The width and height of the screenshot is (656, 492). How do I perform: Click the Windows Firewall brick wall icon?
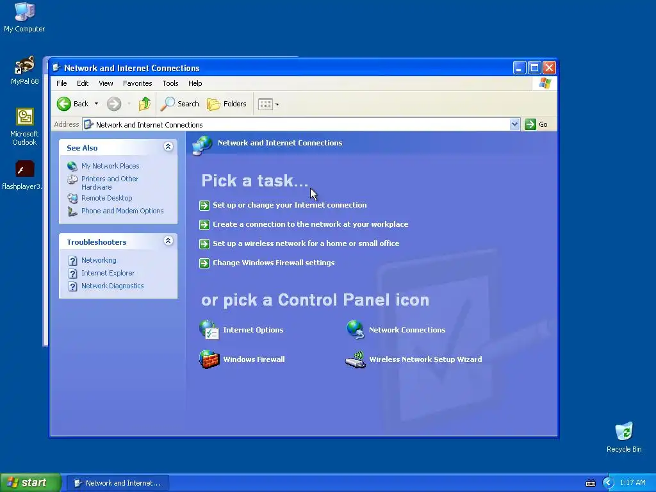(209, 359)
